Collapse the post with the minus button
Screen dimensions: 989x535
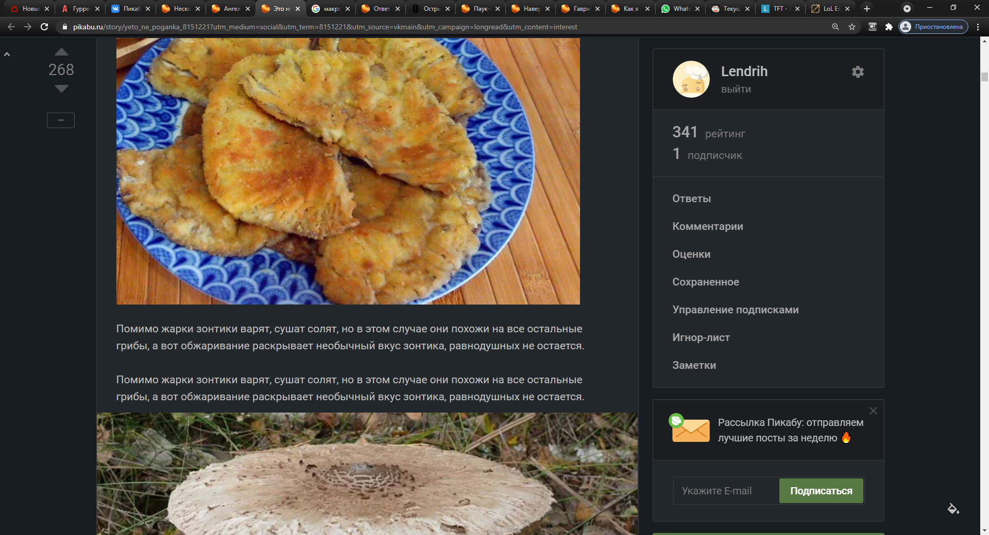click(x=61, y=120)
